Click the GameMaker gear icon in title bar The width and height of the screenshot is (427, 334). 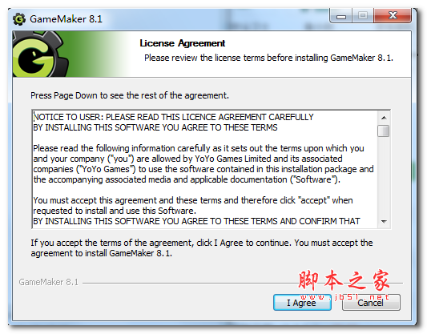click(x=19, y=19)
